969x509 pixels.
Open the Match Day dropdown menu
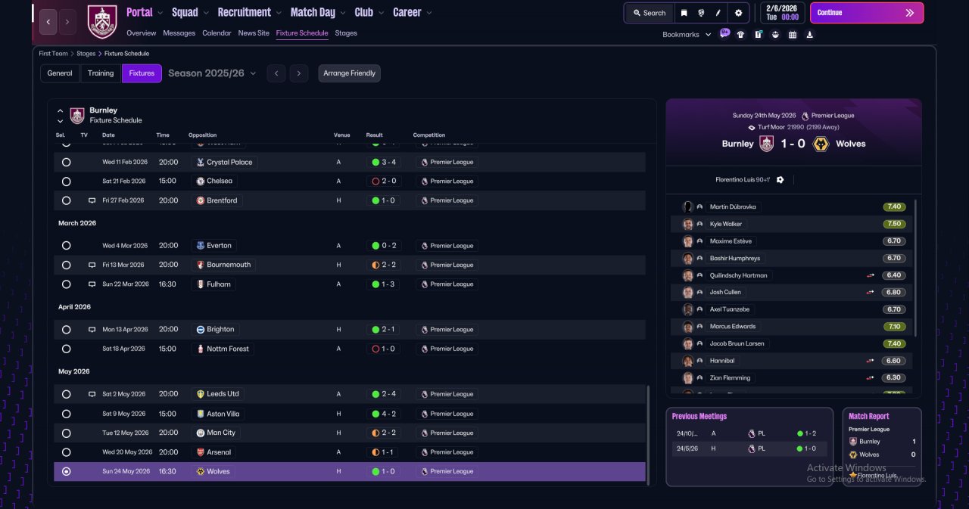pos(318,12)
